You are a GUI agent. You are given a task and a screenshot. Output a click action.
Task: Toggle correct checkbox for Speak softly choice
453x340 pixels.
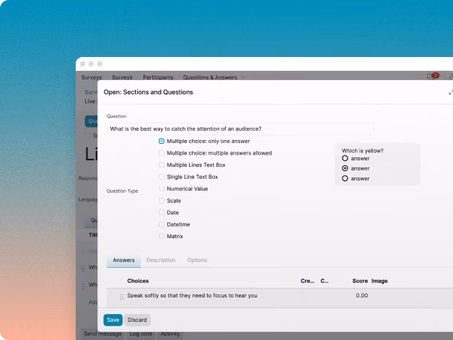point(304,295)
